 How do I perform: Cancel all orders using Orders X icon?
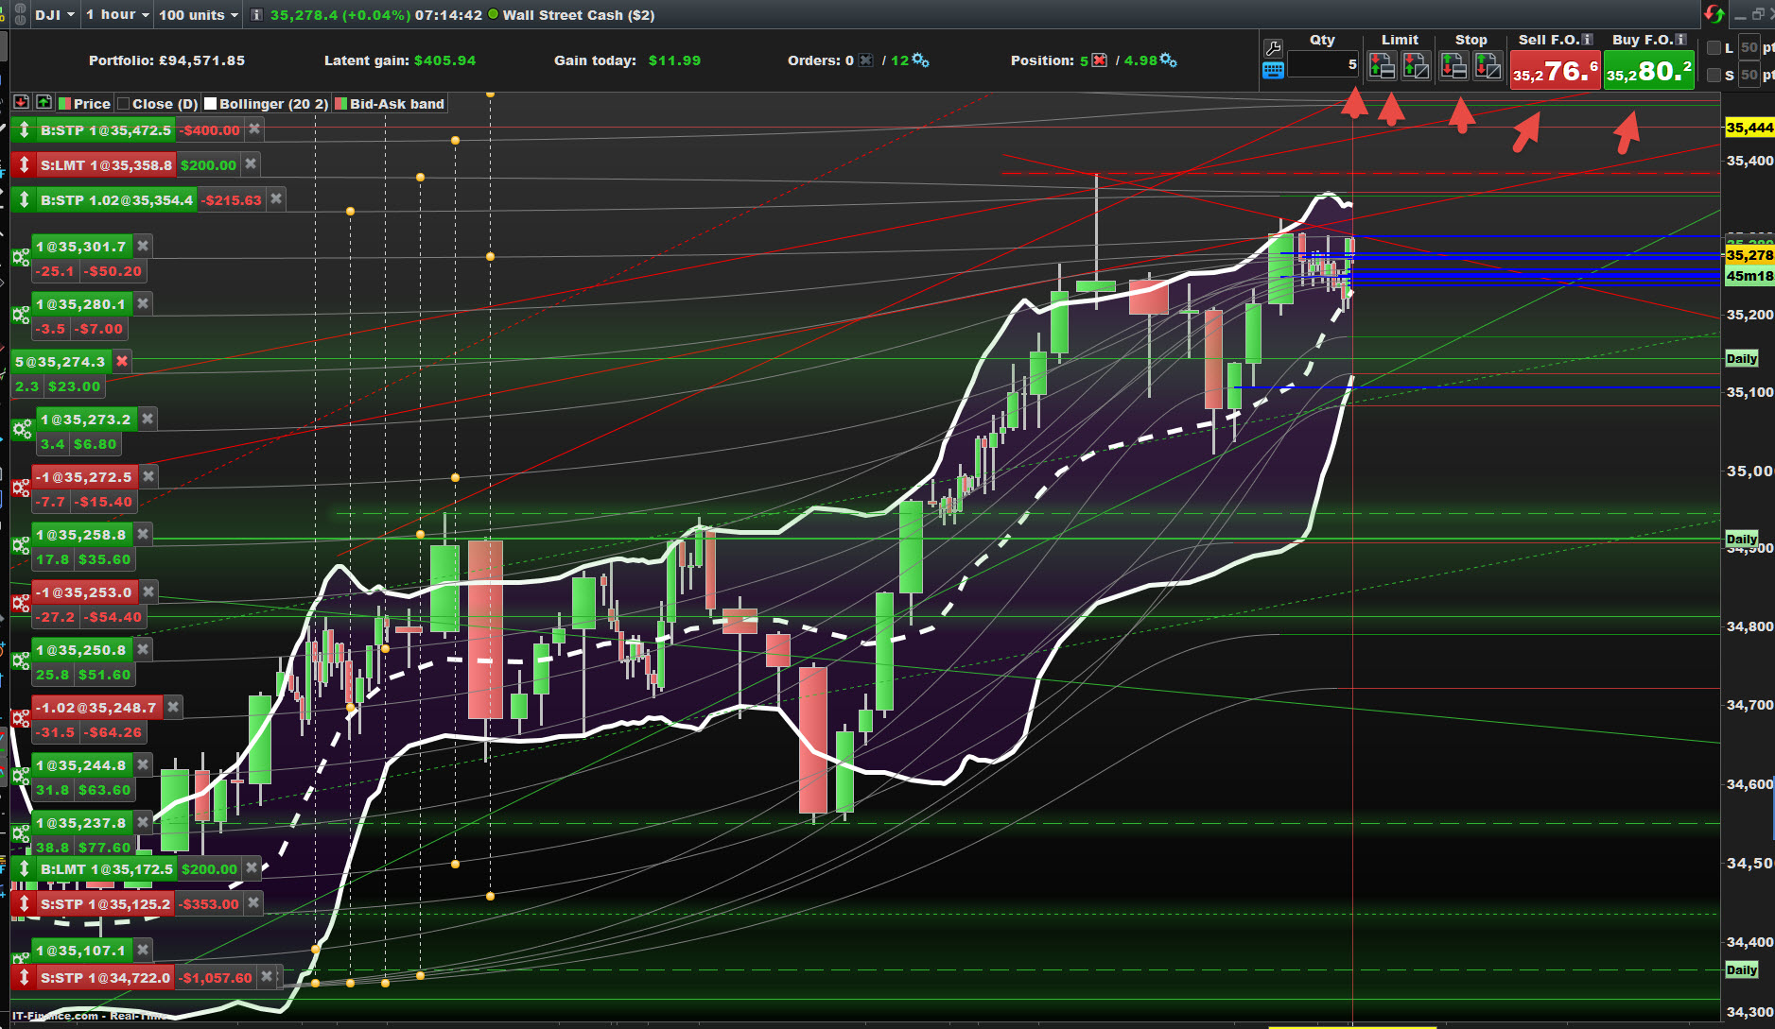865,60
